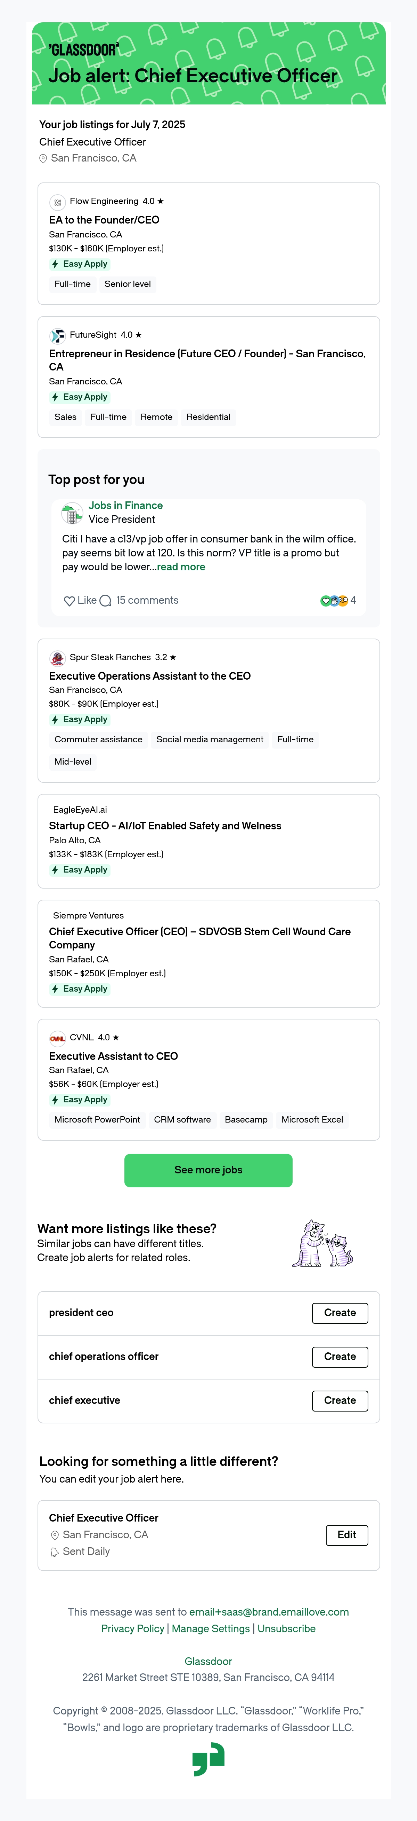Click the Glassdoor logo in the header
The height and width of the screenshot is (1821, 417).
83,49
